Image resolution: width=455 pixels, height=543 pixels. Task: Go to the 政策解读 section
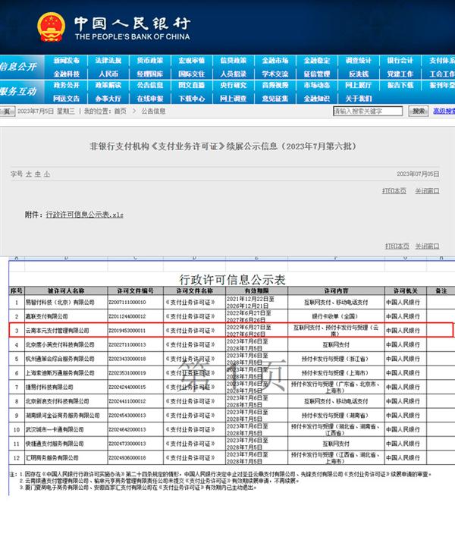coord(108,85)
